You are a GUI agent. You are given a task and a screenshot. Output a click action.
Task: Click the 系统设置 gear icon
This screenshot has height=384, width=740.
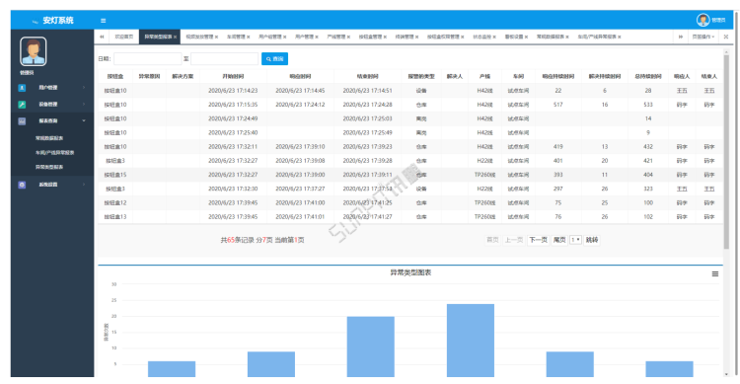click(x=22, y=185)
